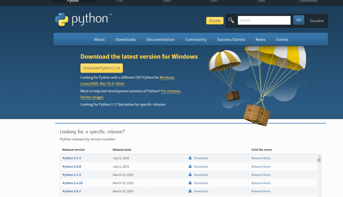Open Release Notes for Python 3.7.3
Image resolution: width=343 pixels, height=197 pixels.
coord(261,175)
